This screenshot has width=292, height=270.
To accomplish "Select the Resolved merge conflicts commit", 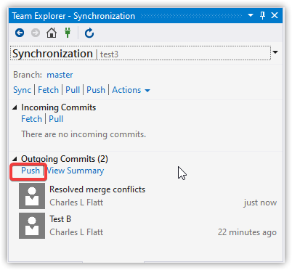I will 148,196.
